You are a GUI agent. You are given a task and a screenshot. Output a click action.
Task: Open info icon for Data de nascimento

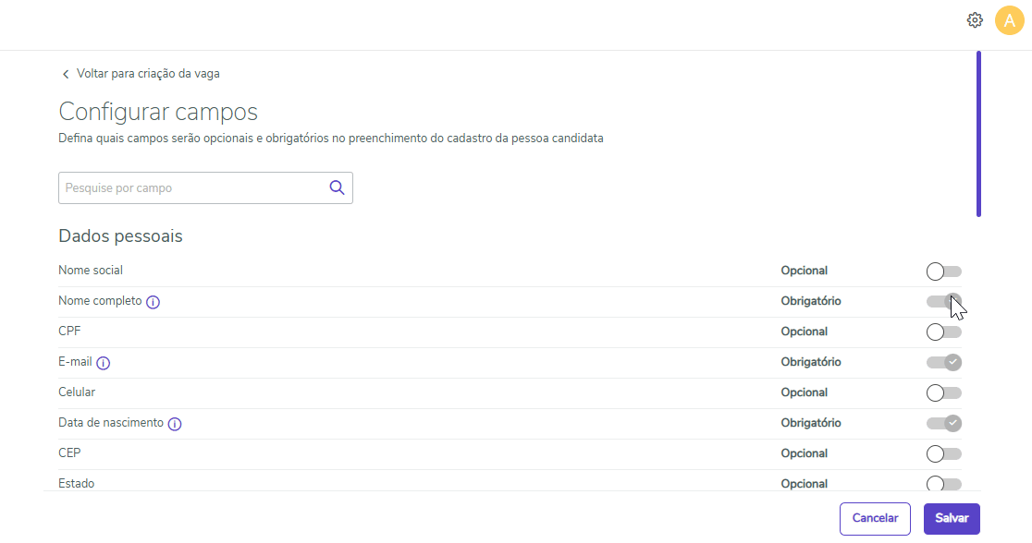coord(175,424)
